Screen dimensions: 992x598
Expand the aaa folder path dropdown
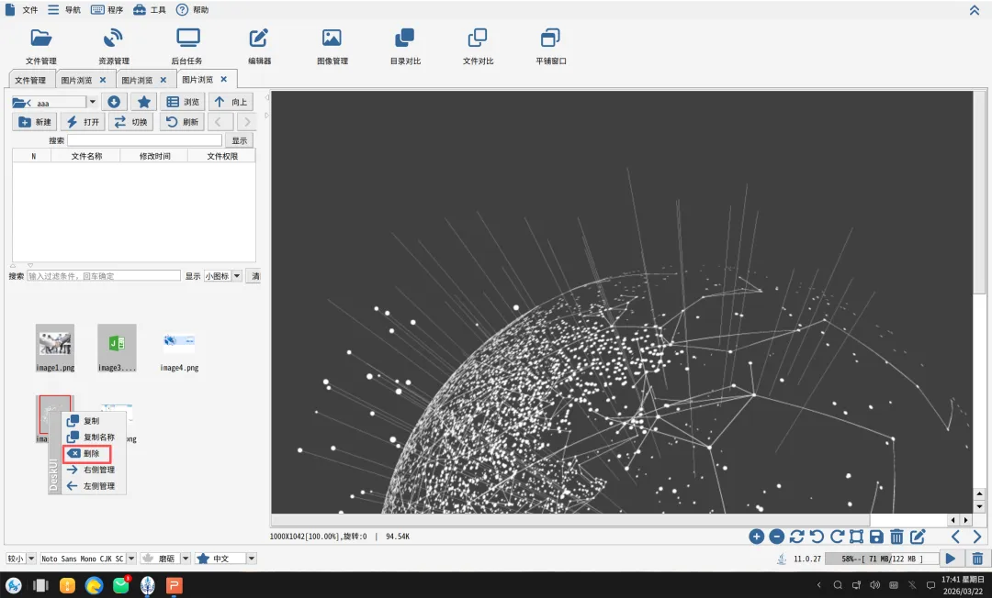[x=93, y=102]
